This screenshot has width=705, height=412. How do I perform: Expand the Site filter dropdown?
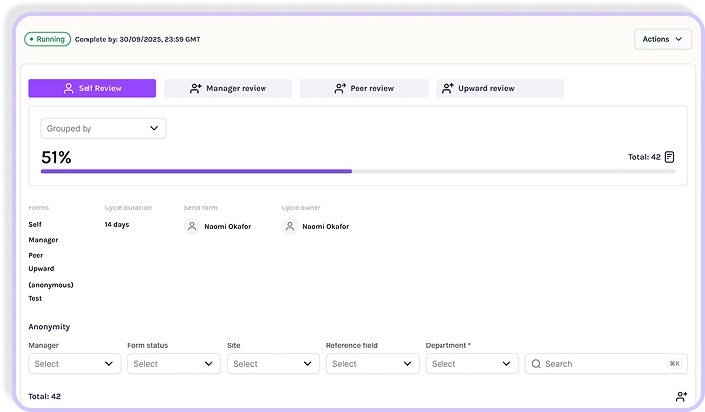pos(273,364)
